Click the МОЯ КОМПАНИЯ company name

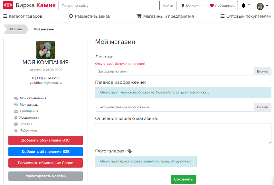click(45, 62)
